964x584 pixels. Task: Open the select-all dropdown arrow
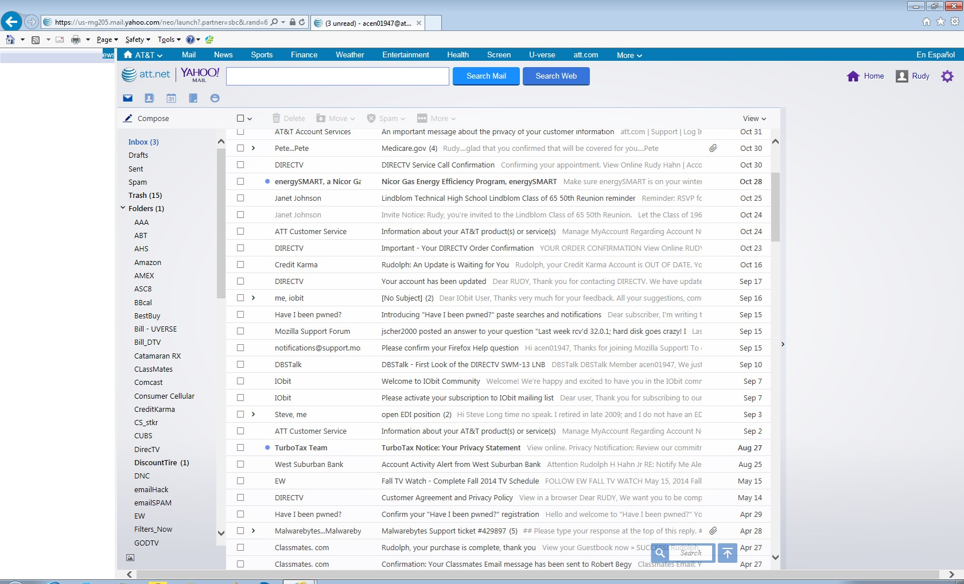250,119
